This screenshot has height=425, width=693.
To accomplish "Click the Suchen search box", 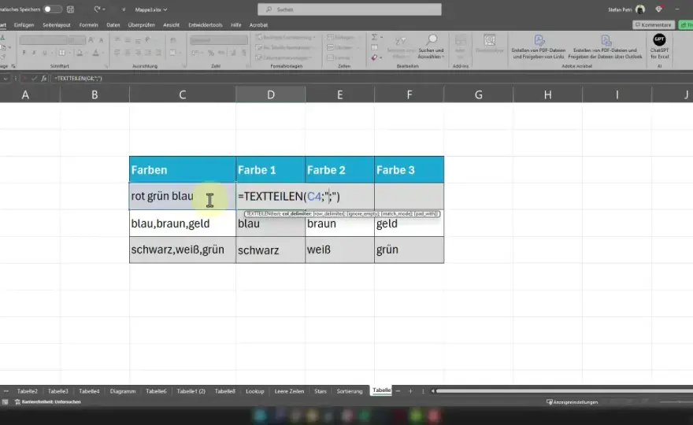I will click(x=350, y=9).
